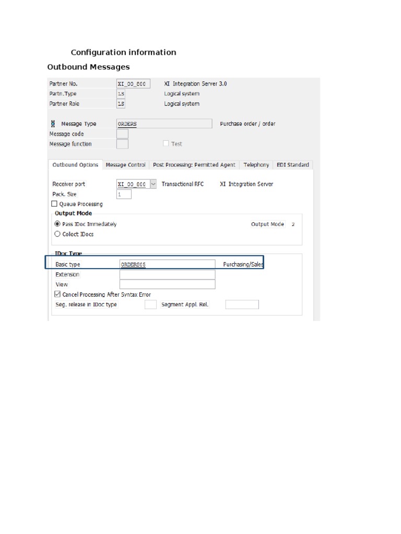This screenshot has height=534, width=401.
Task: Click the View input field
Action: pos(168,284)
